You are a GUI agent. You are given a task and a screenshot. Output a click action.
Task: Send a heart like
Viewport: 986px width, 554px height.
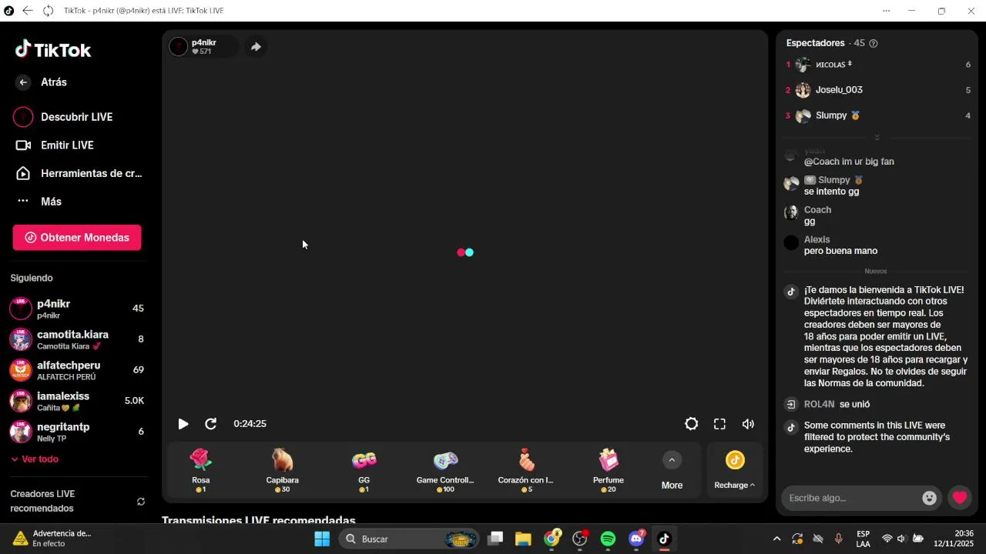(960, 498)
